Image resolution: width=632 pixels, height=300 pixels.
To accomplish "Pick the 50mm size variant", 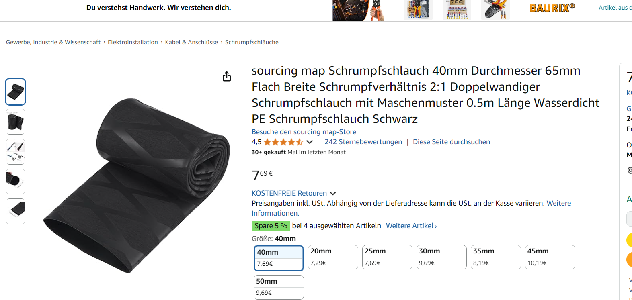I will (x=279, y=287).
